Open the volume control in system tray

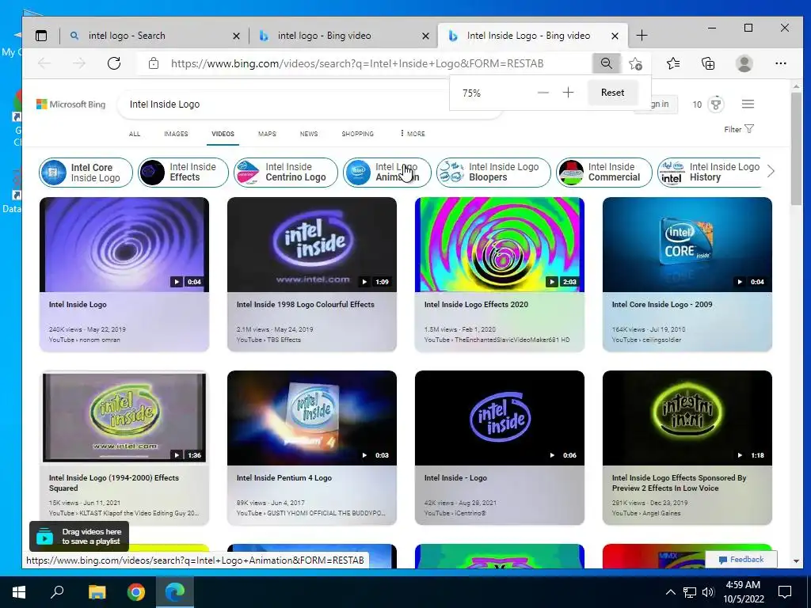pos(708,592)
